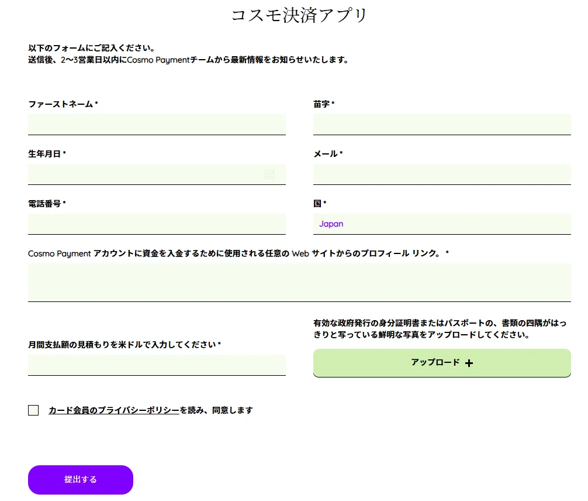Focus the ファーストネーム input field
The height and width of the screenshot is (501, 588).
[157, 124]
